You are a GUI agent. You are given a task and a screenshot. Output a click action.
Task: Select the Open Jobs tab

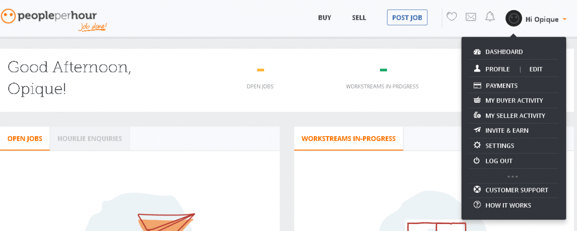point(25,139)
